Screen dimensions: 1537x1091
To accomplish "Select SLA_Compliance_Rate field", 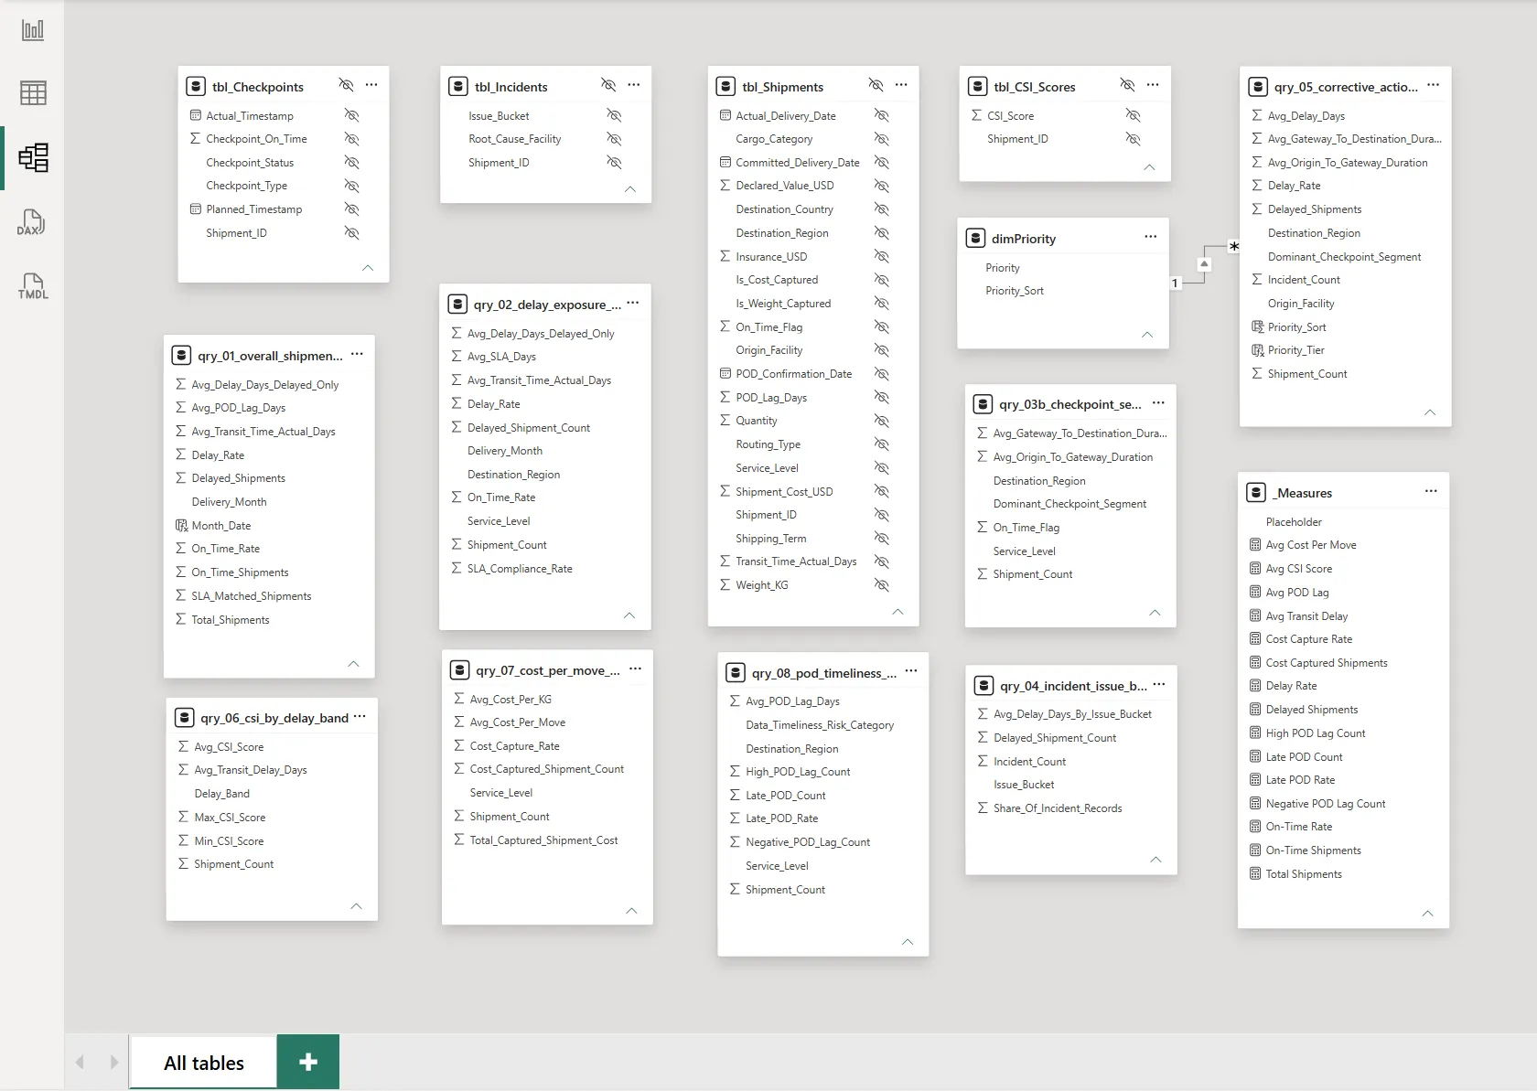I will (520, 569).
